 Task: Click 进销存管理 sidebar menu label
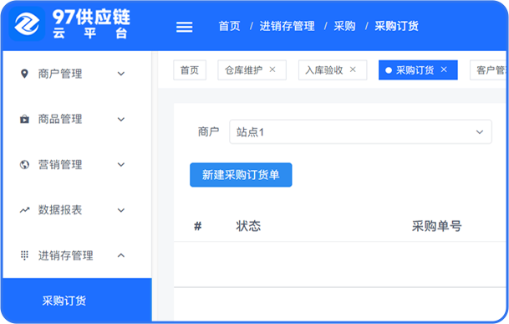65,255
